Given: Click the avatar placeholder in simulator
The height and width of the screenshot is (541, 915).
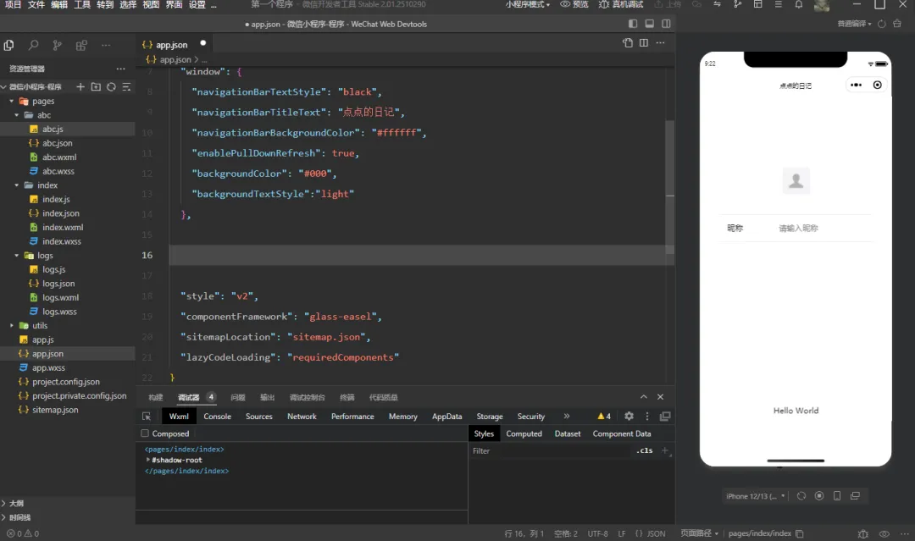Looking at the screenshot, I should [x=796, y=180].
